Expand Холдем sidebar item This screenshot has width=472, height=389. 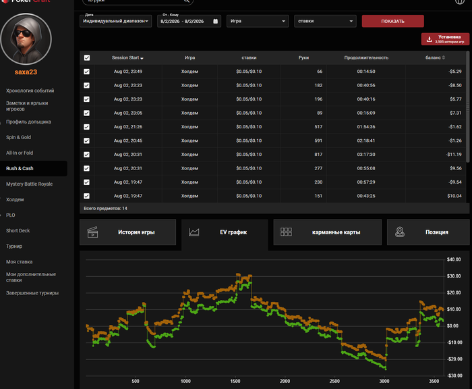point(15,200)
